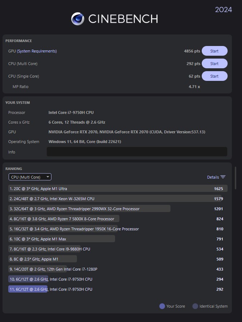Click the YOUR SYSTEM section heading

[18, 103]
